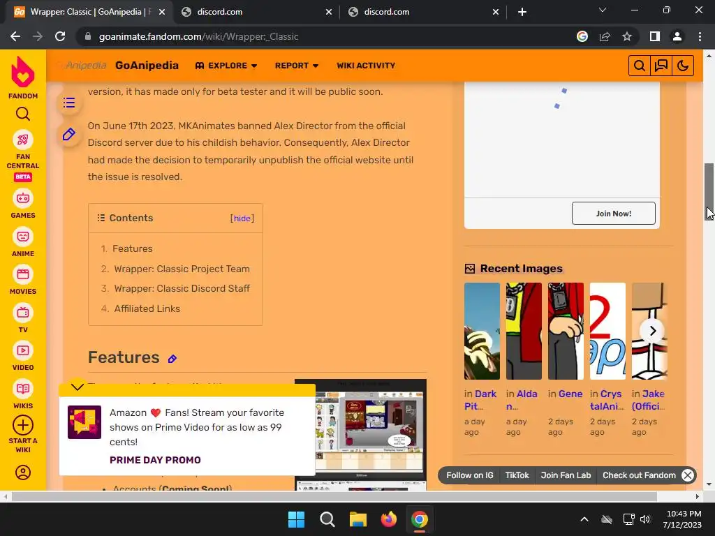Open WIKI ACTIVITY page

366,66
